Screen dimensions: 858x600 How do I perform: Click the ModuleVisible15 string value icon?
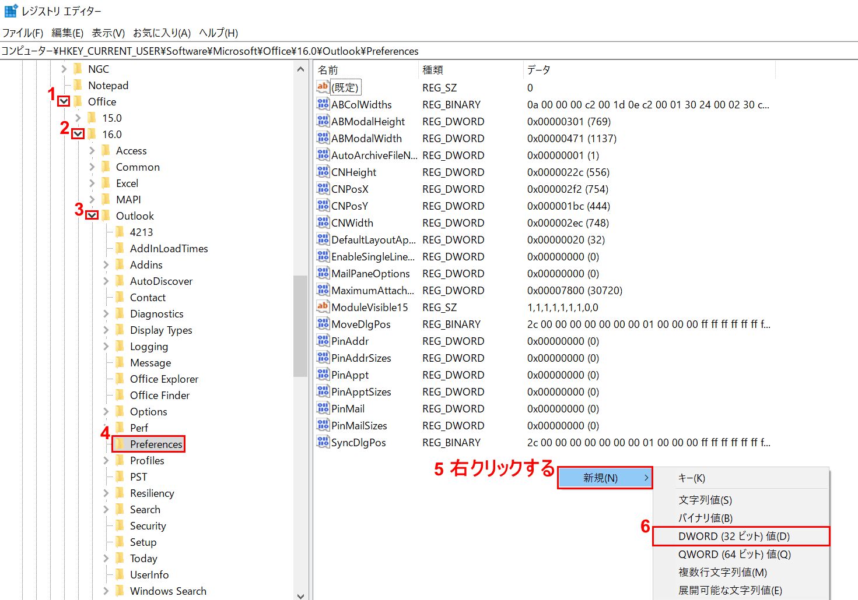(x=323, y=307)
